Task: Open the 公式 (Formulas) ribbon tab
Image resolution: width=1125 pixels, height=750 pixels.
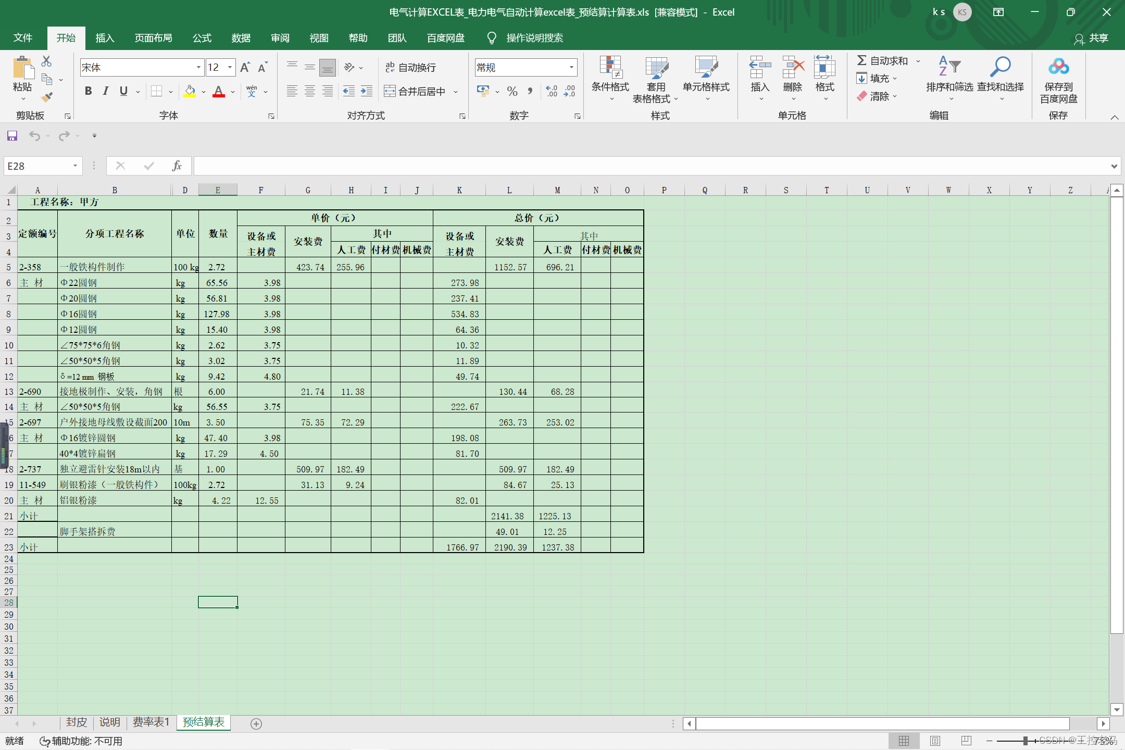Action: (202, 38)
